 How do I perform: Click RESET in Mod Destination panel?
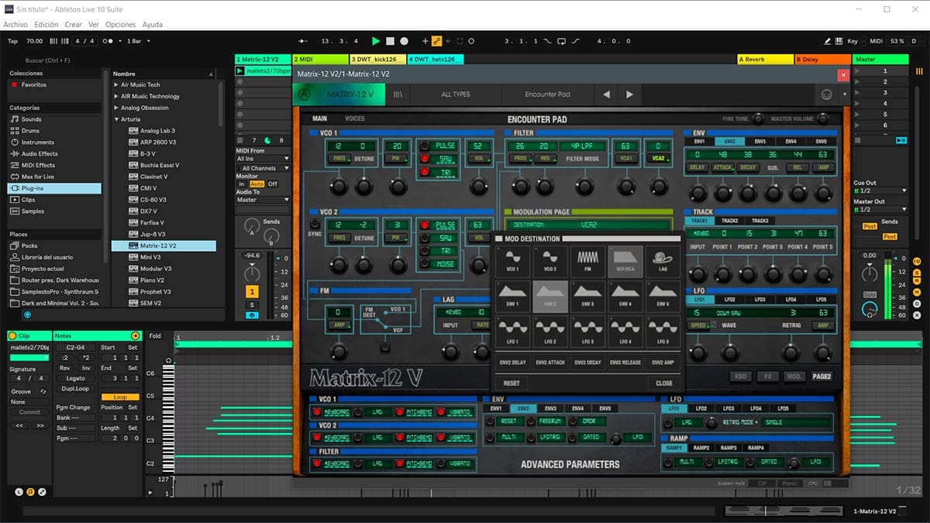click(511, 383)
